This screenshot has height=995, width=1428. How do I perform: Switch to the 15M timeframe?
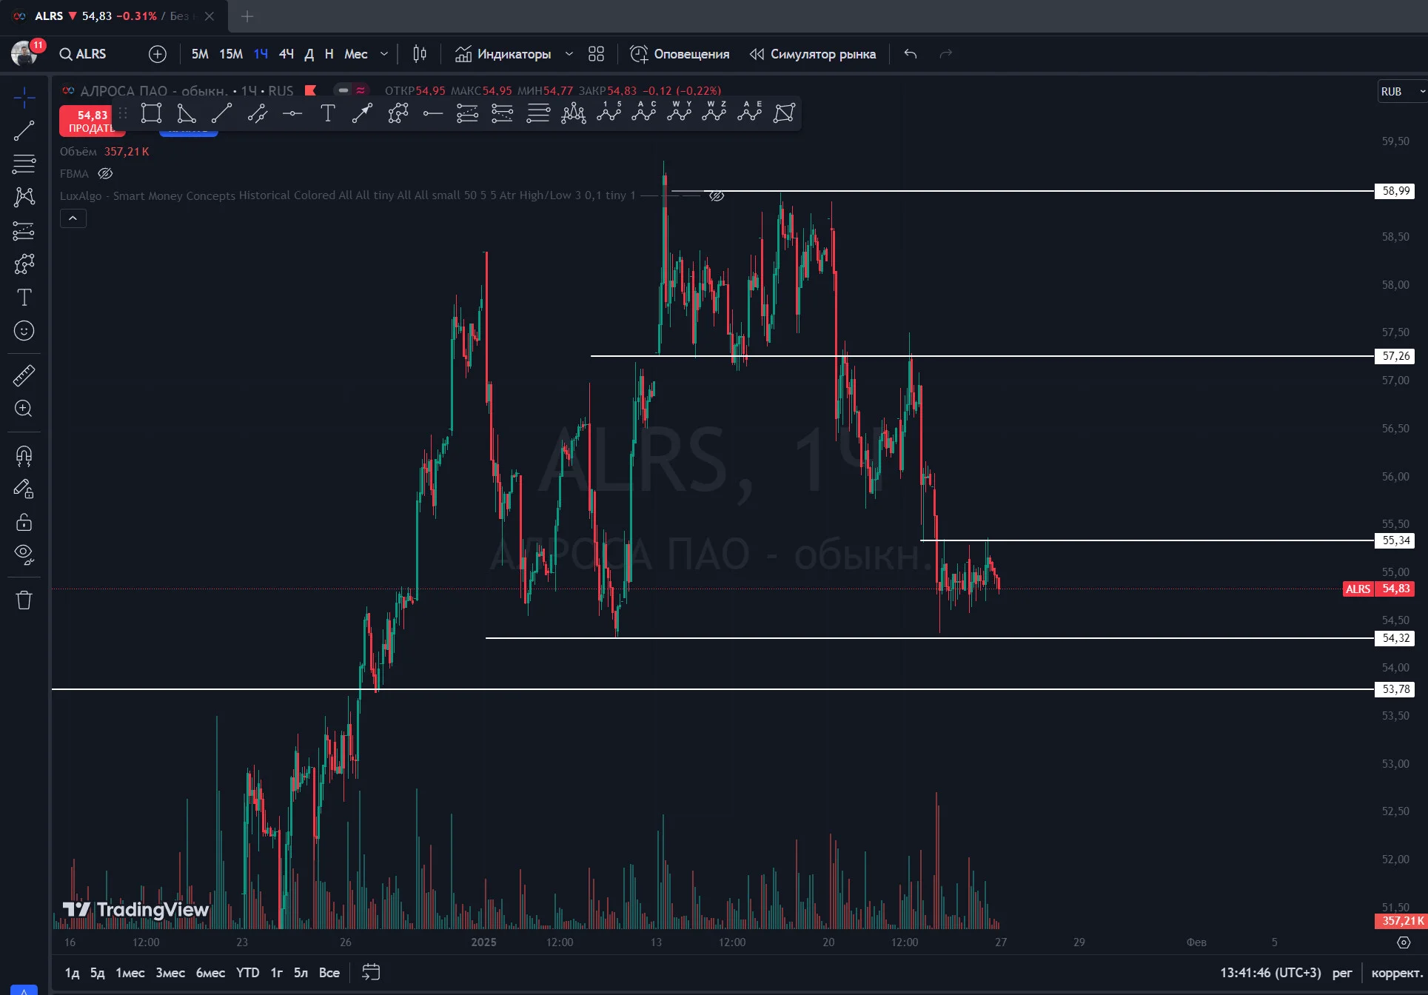click(231, 54)
